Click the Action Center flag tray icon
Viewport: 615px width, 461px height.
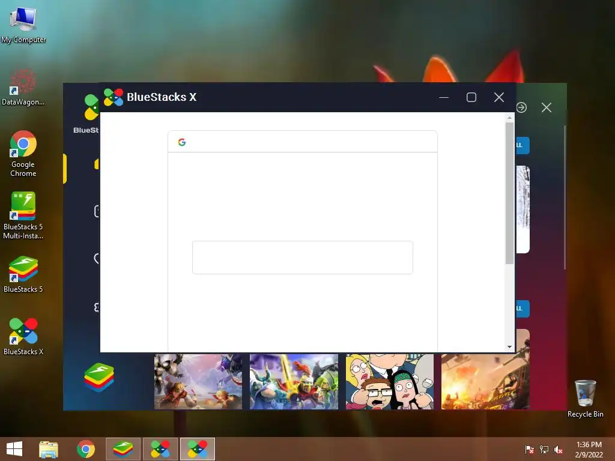point(529,450)
